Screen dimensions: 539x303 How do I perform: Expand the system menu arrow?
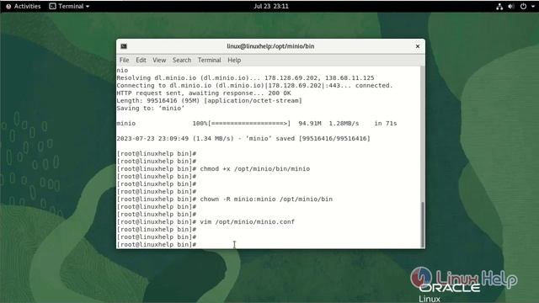coord(533,7)
